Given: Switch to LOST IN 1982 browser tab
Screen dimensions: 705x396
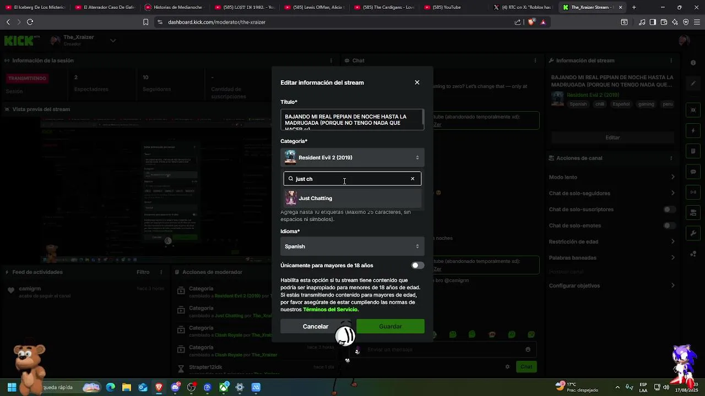Looking at the screenshot, I should pyautogui.click(x=244, y=7).
